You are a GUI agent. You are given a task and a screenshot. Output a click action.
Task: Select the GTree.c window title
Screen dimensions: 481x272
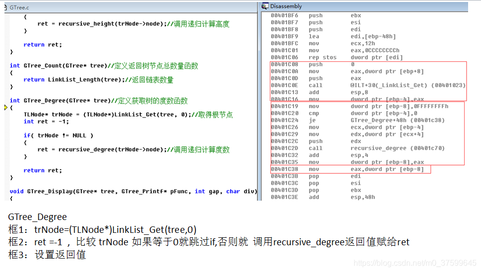click(x=19, y=7)
